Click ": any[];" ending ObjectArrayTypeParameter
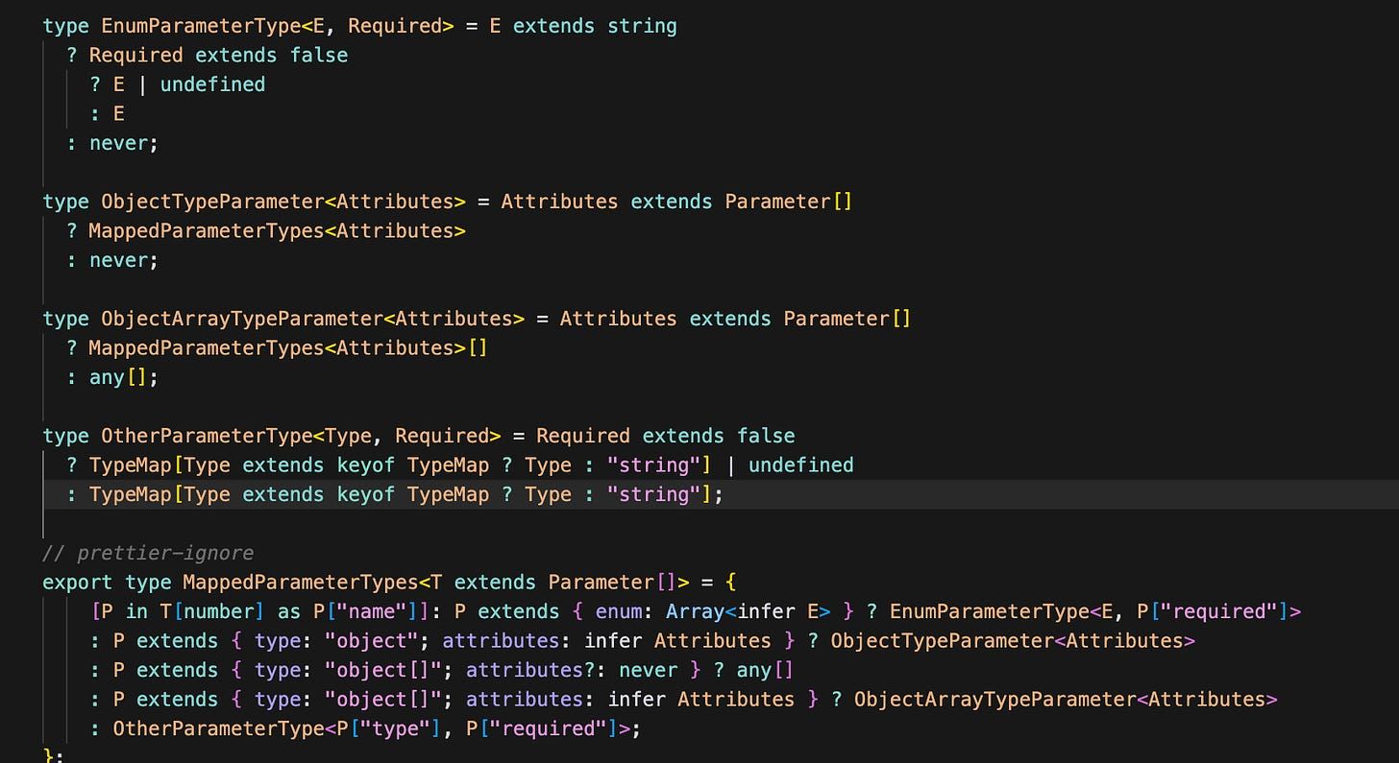This screenshot has height=763, width=1399. click(x=111, y=377)
